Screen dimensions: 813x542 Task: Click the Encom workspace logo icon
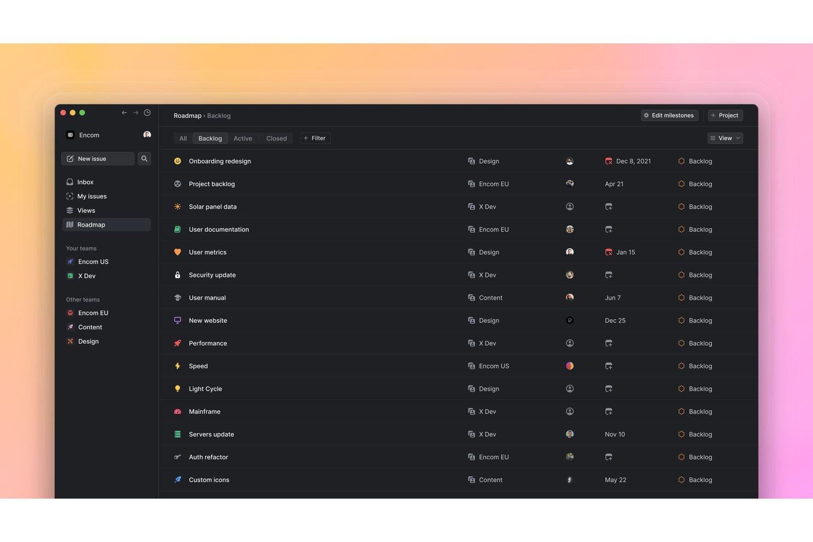coord(70,135)
